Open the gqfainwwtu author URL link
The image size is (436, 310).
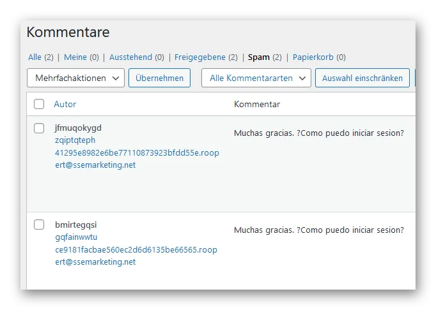(76, 237)
